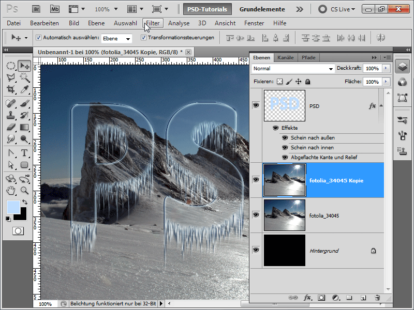Screen dimensions: 414x310
Task: Activate the Eraser tool
Action: [x=10, y=127]
